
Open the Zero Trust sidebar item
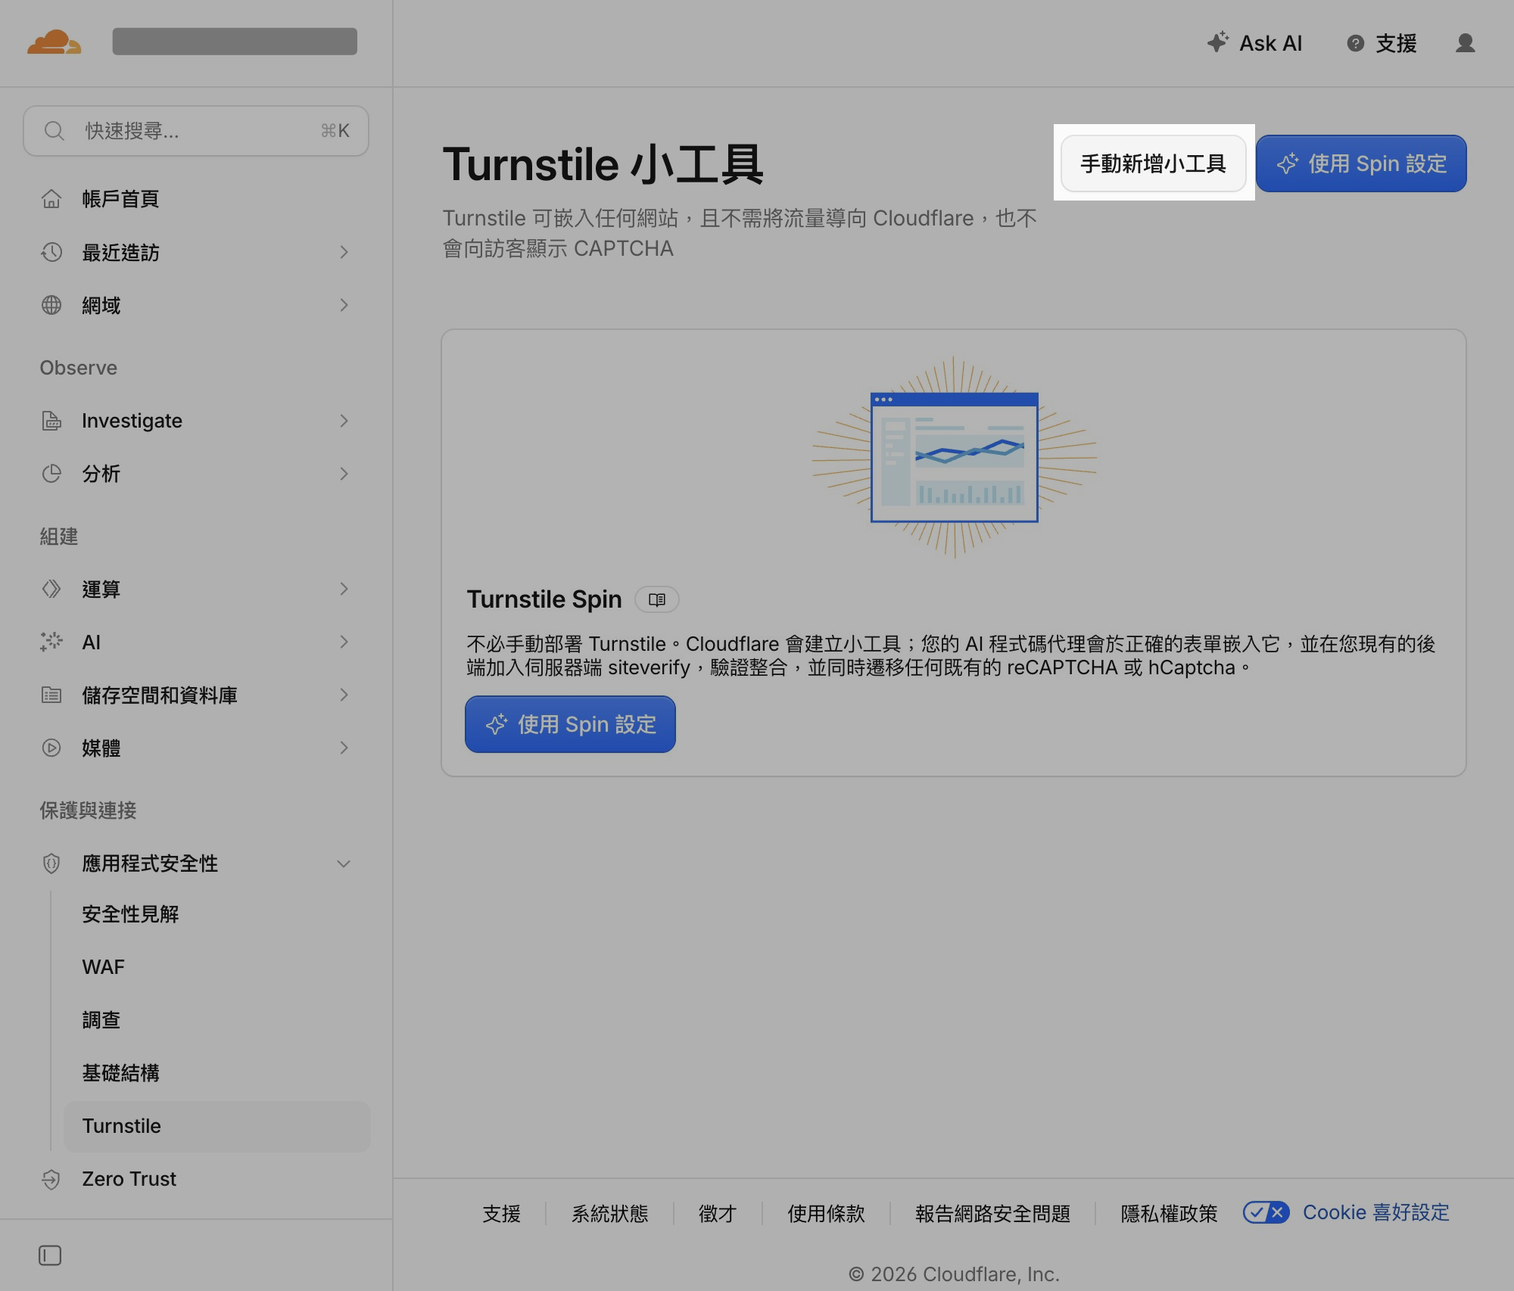[196, 1179]
